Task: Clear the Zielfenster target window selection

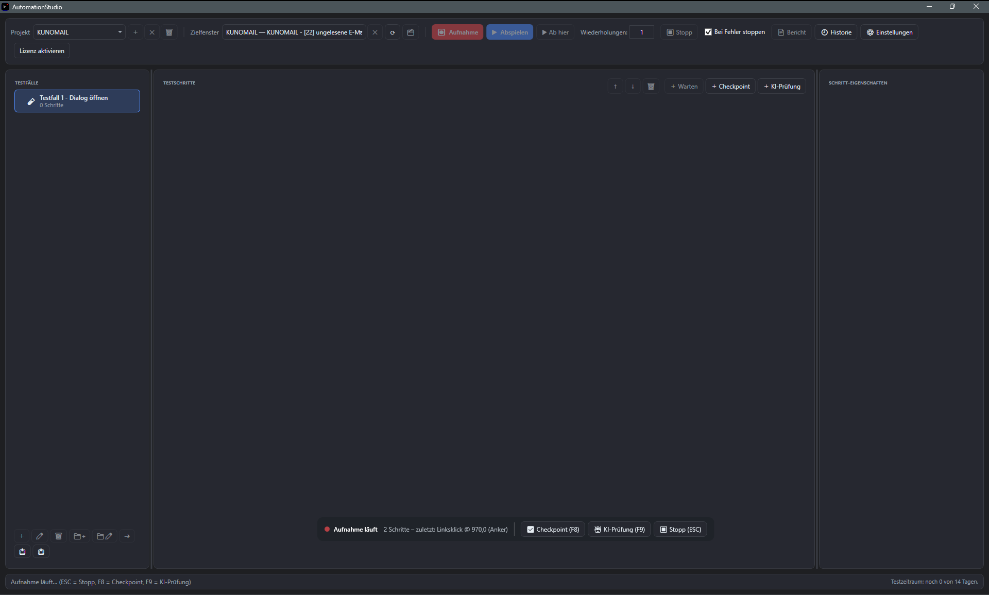Action: (375, 32)
